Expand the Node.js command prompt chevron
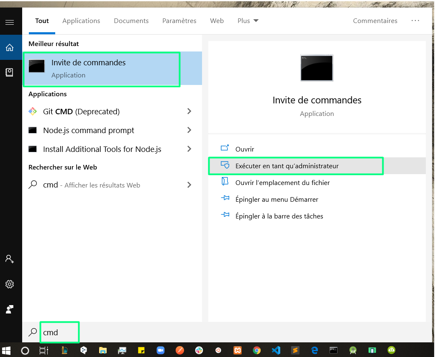Viewport: 435px width, 357px height. (x=189, y=130)
